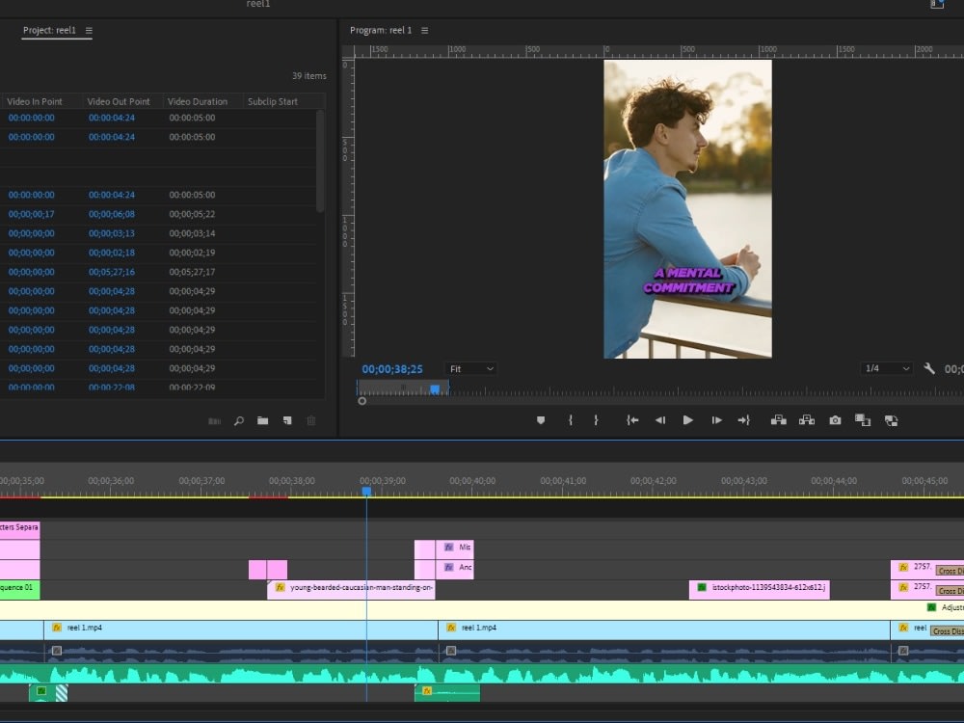Sort by the Video Duration column header

(x=199, y=101)
